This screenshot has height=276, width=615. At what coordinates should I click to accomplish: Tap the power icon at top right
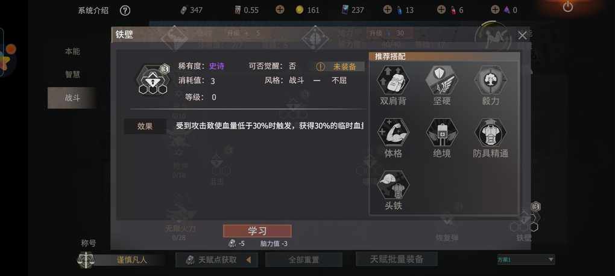click(x=568, y=7)
